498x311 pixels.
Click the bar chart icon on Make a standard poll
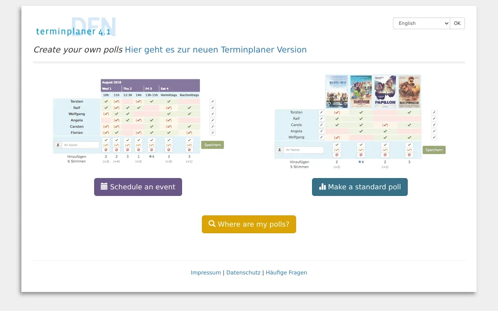(322, 187)
